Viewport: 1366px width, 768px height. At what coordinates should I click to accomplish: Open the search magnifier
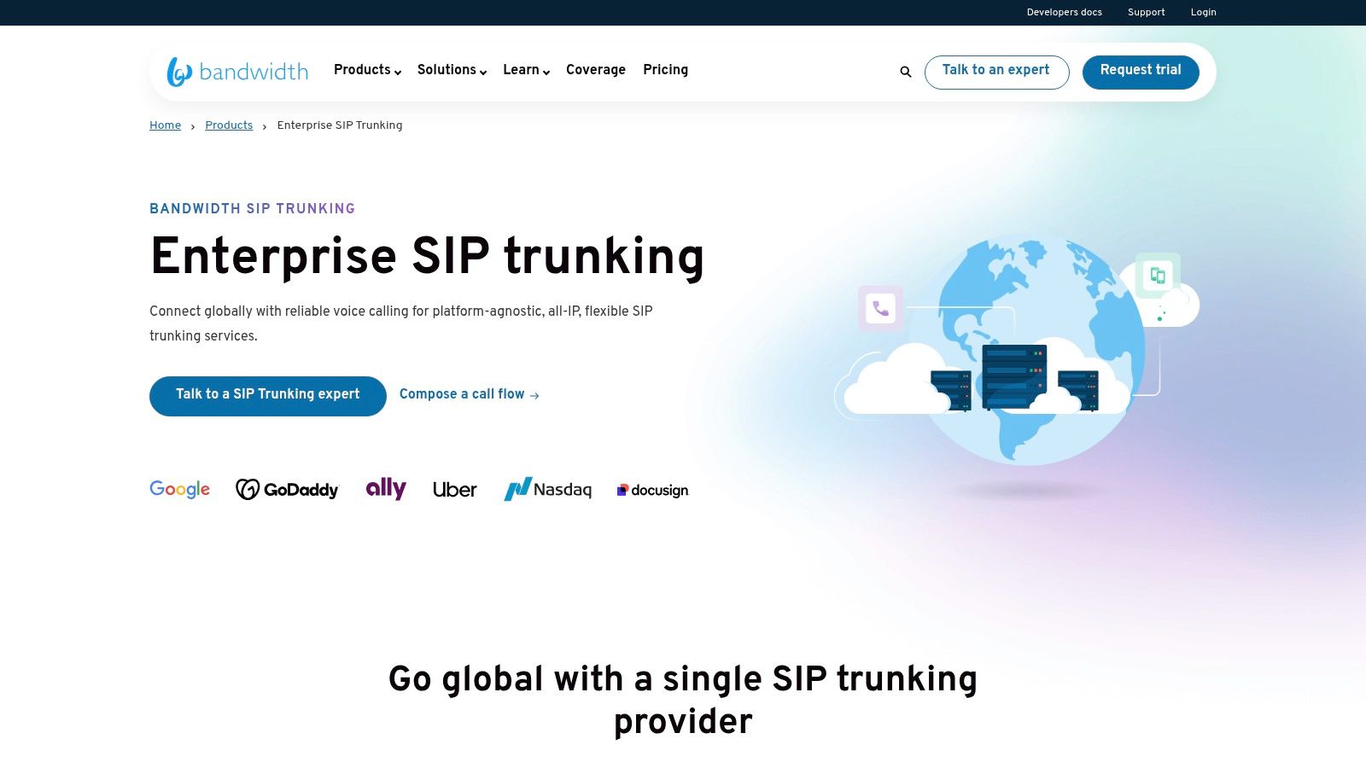pos(905,72)
